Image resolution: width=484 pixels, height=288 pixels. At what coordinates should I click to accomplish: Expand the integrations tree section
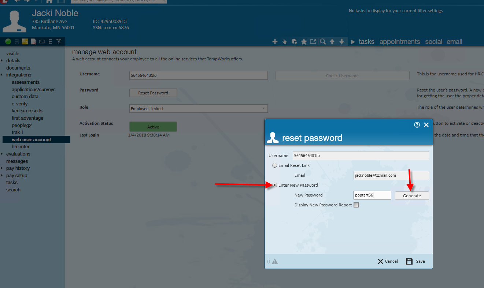[x=3, y=75]
